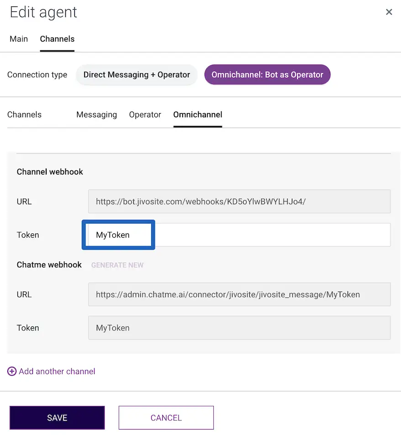This screenshot has width=401, height=435.
Task: Open the Messaging sub-tab
Action: 96,115
